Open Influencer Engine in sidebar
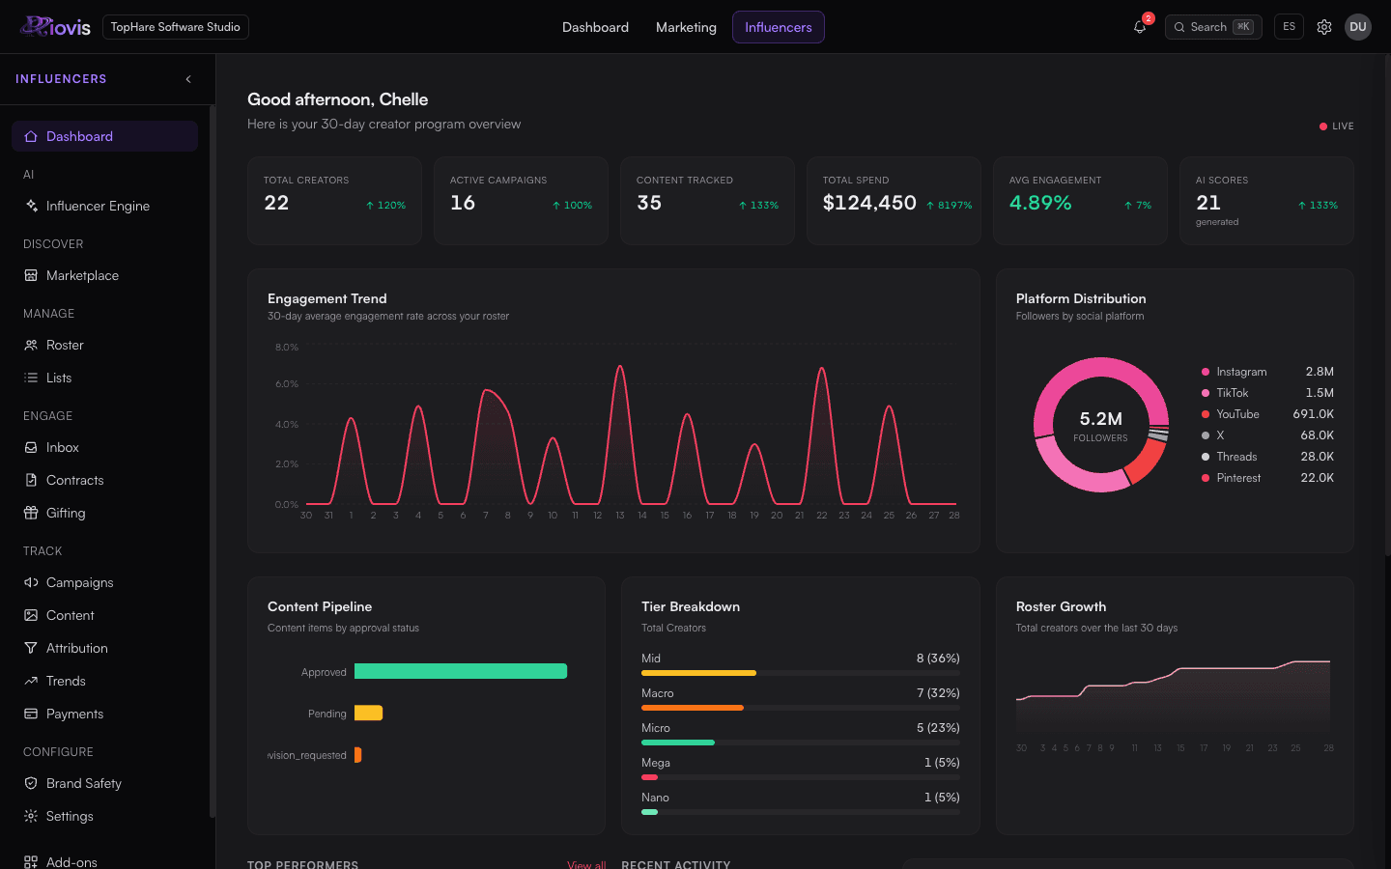1391x869 pixels. 104,206
